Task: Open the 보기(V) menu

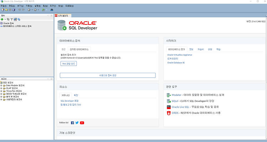Action: 20,6
